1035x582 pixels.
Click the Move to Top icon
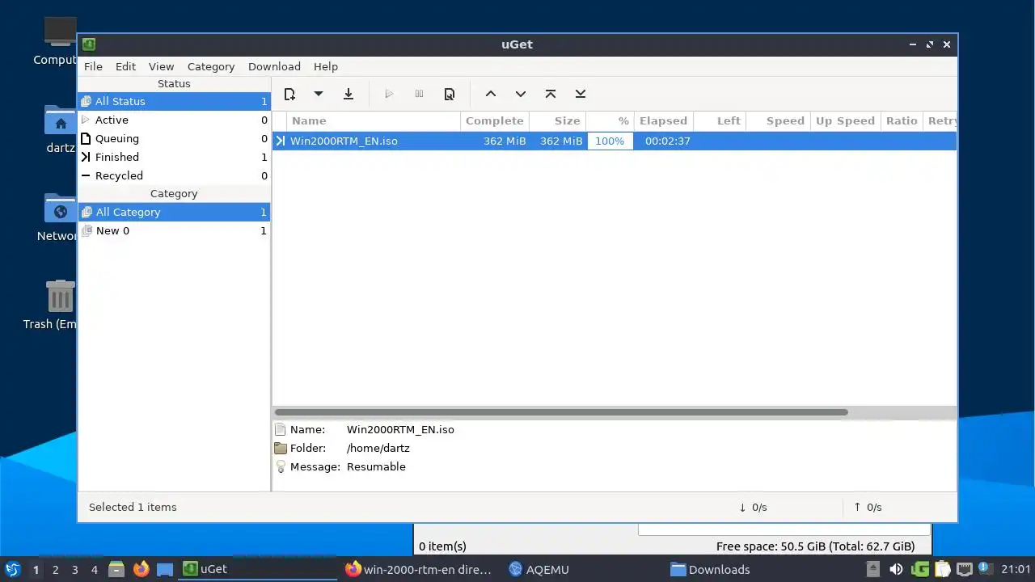point(551,95)
